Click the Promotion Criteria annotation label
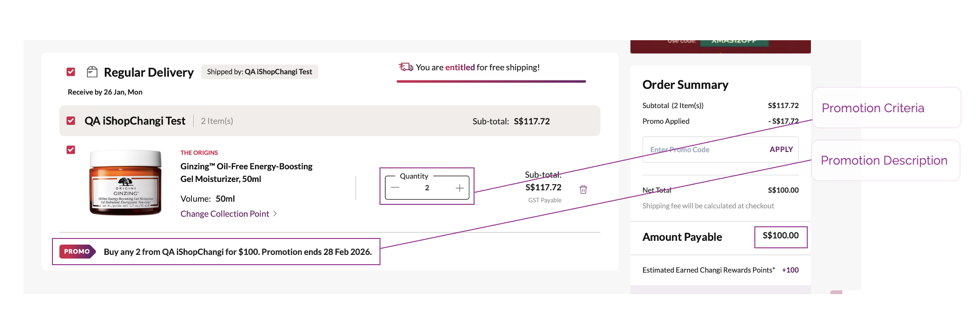 coord(873,108)
